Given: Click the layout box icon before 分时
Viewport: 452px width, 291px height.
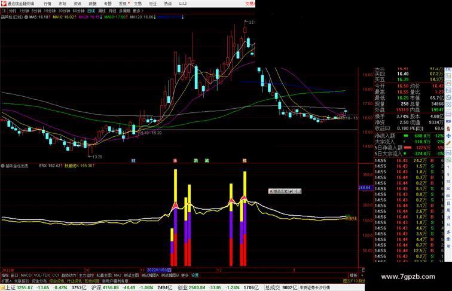Looking at the screenshot, I should (4, 11).
